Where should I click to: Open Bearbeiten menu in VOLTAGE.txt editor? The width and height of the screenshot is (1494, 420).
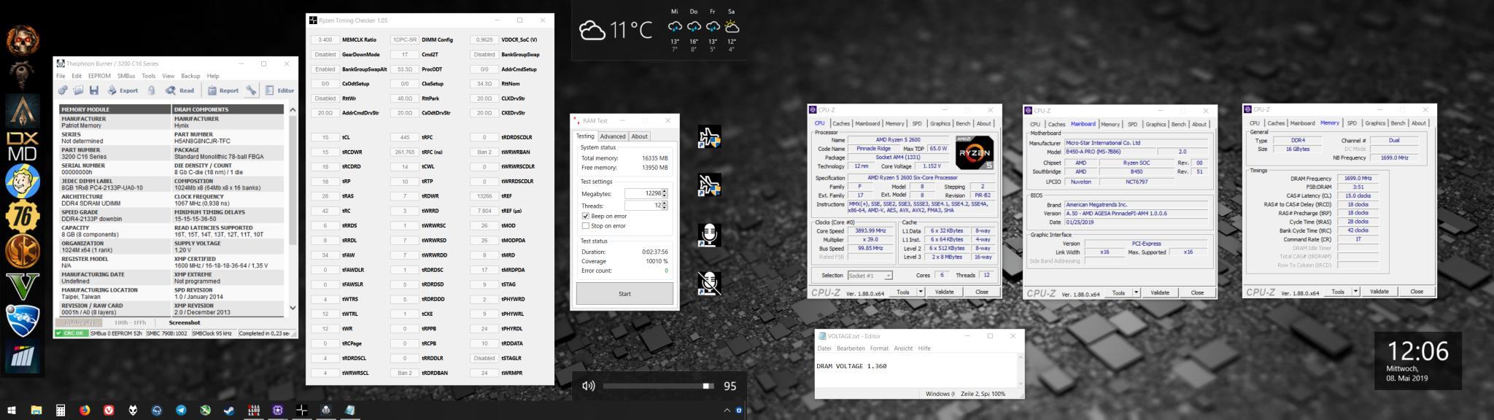(x=851, y=349)
